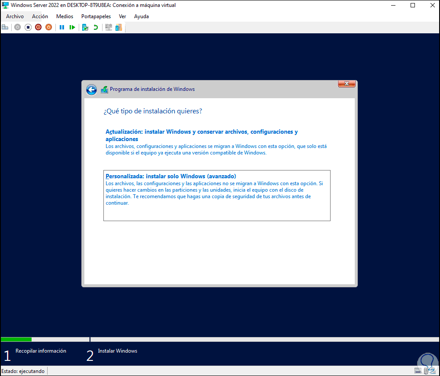Pause the virtual machine
This screenshot has height=376, width=440.
click(62, 27)
